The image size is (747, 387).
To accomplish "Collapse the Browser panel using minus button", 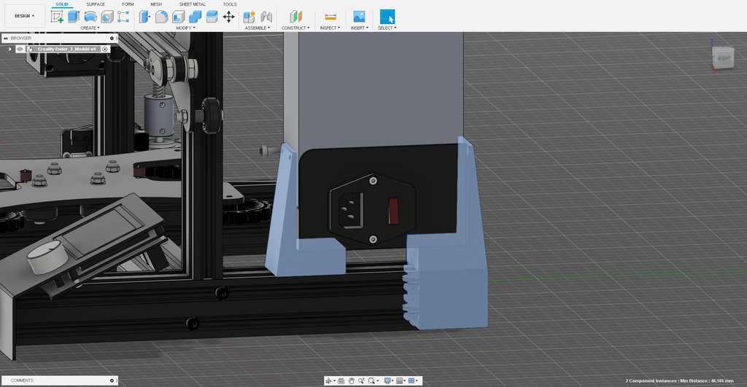I will 112,38.
